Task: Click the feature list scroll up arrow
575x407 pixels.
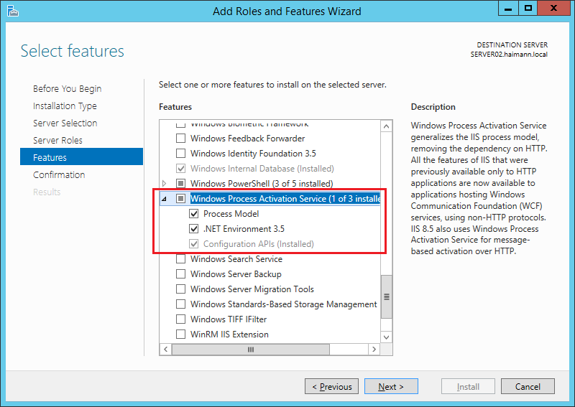Action: click(x=386, y=126)
